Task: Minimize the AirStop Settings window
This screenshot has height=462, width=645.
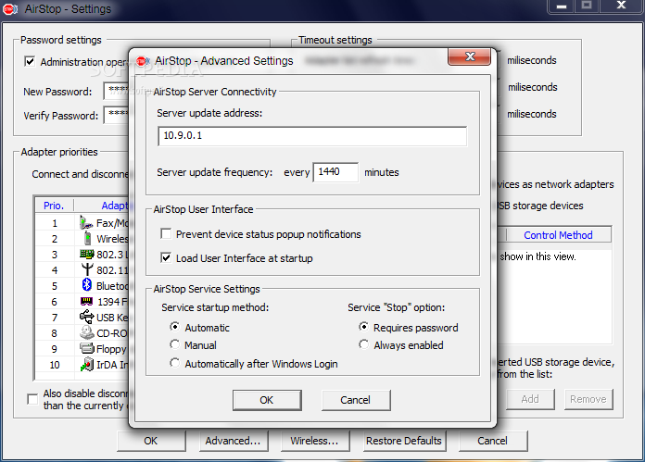Action: click(x=562, y=6)
